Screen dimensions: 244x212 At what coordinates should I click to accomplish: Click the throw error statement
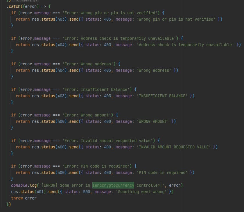pos(24,198)
